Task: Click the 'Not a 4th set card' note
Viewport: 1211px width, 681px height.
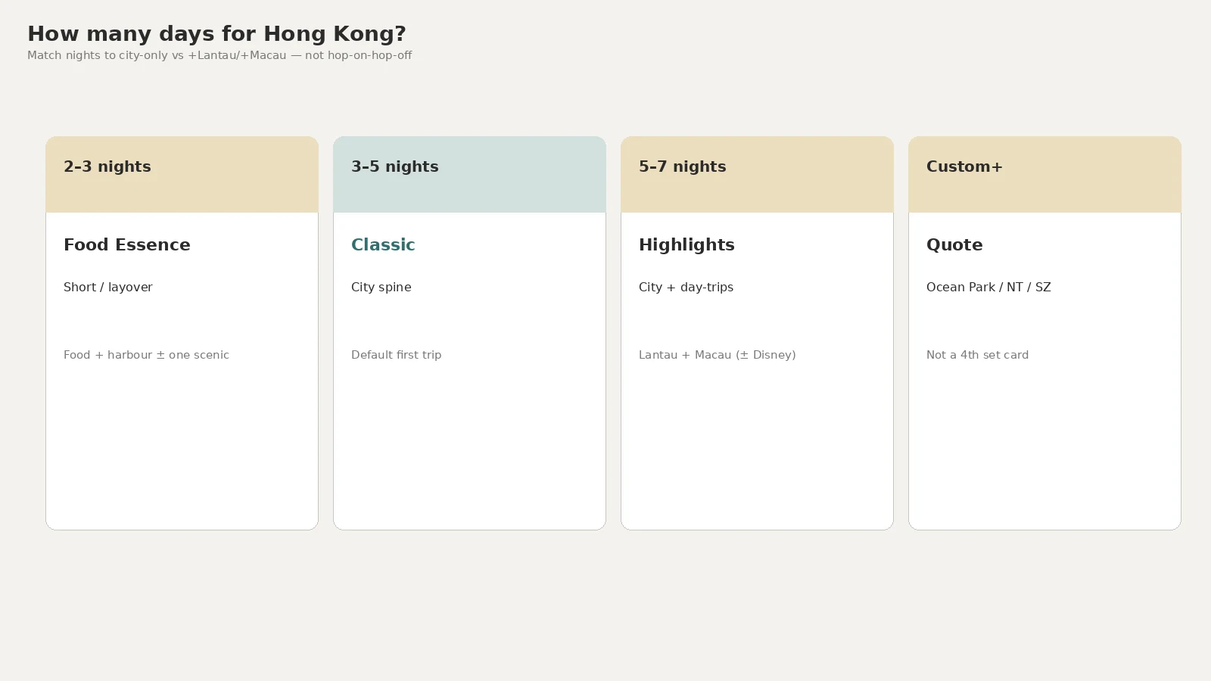Action: click(x=977, y=355)
